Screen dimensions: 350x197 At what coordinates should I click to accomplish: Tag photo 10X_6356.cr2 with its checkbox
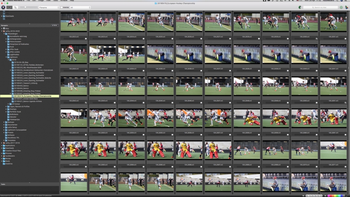click(201, 134)
